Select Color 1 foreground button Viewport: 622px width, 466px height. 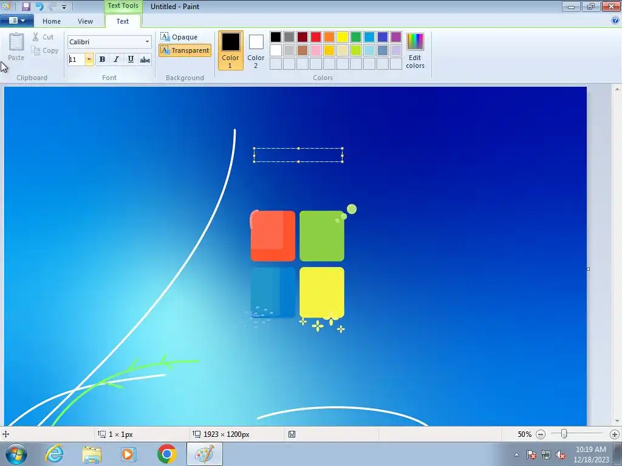click(230, 50)
